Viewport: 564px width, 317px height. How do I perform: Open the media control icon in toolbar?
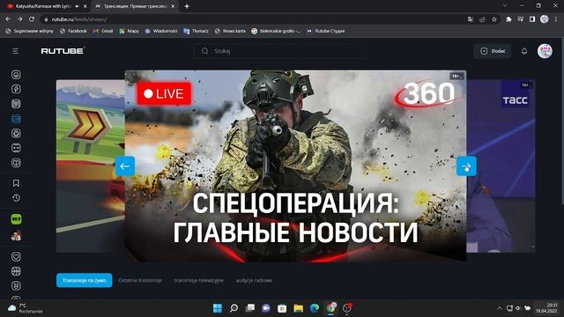pyautogui.click(x=521, y=19)
